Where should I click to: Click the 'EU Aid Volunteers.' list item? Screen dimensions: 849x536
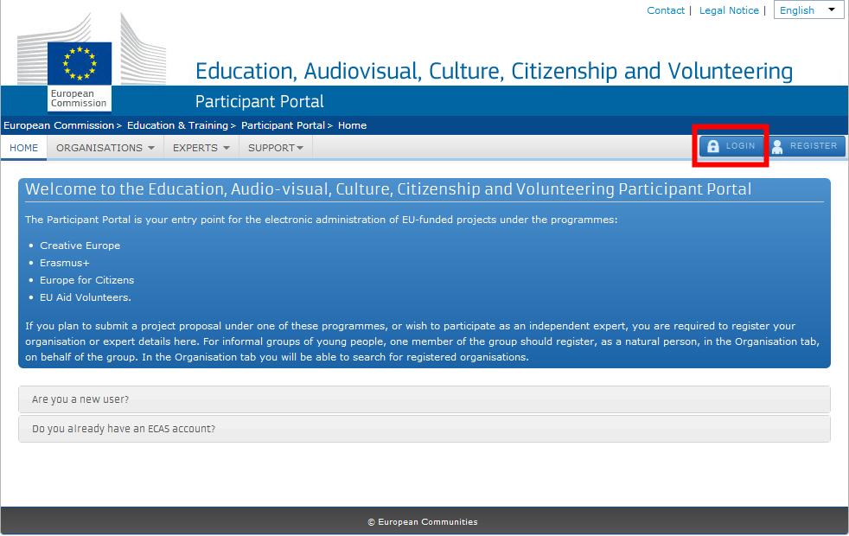pyautogui.click(x=86, y=297)
